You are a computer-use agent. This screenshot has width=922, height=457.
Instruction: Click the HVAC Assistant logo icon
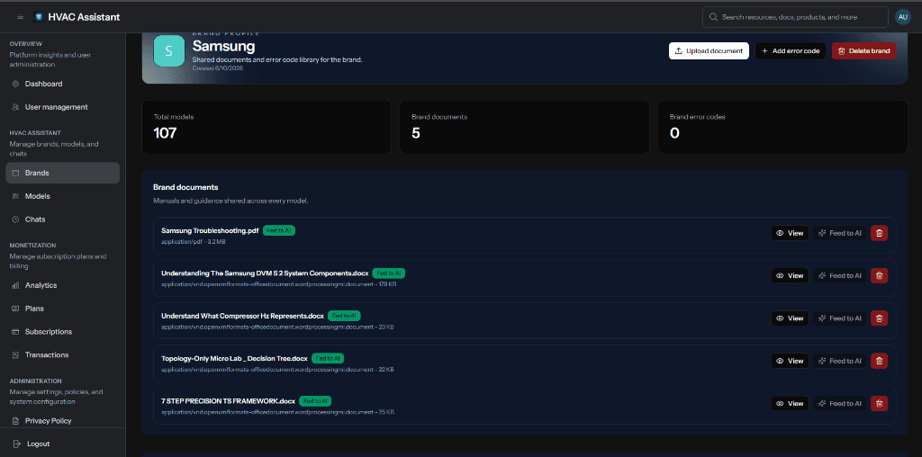39,17
